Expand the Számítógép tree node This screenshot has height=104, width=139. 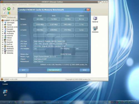click(x=3, y=23)
